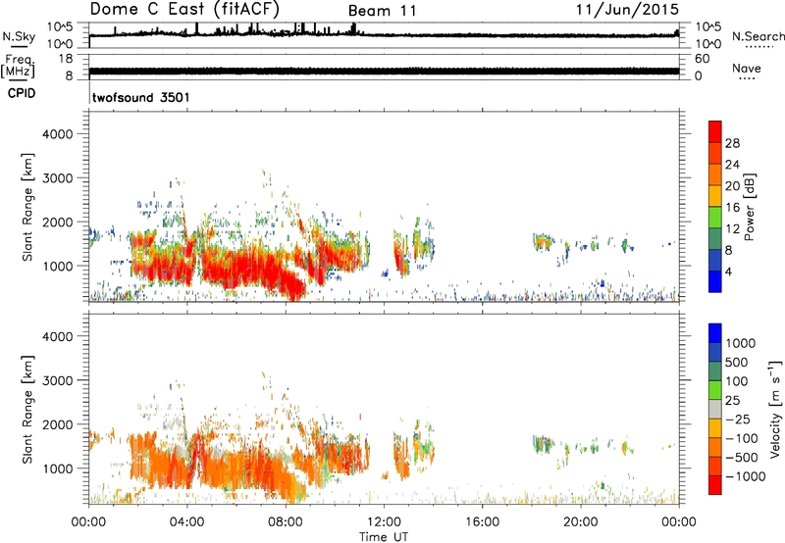Click the '100' velocity color bar label
This screenshot has width=785, height=543.
coord(737,381)
